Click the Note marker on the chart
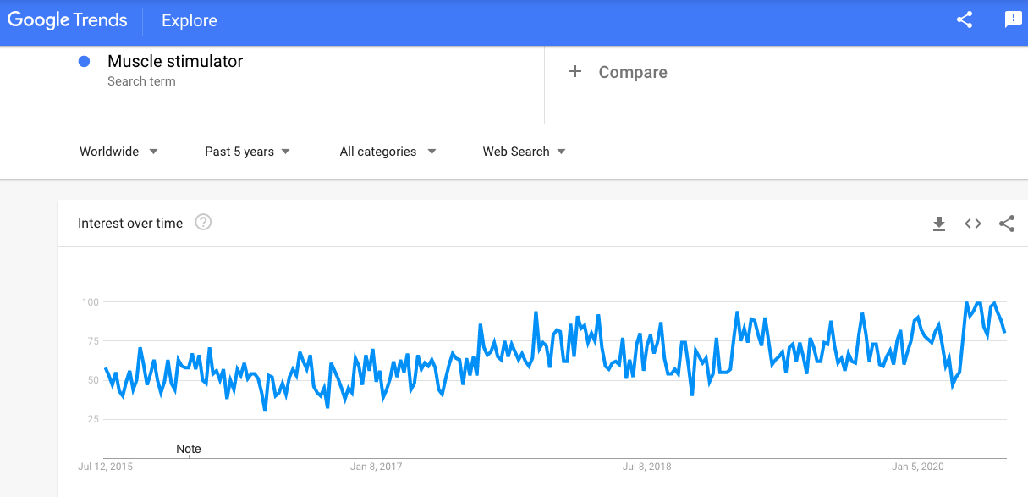This screenshot has width=1028, height=497. 189,449
